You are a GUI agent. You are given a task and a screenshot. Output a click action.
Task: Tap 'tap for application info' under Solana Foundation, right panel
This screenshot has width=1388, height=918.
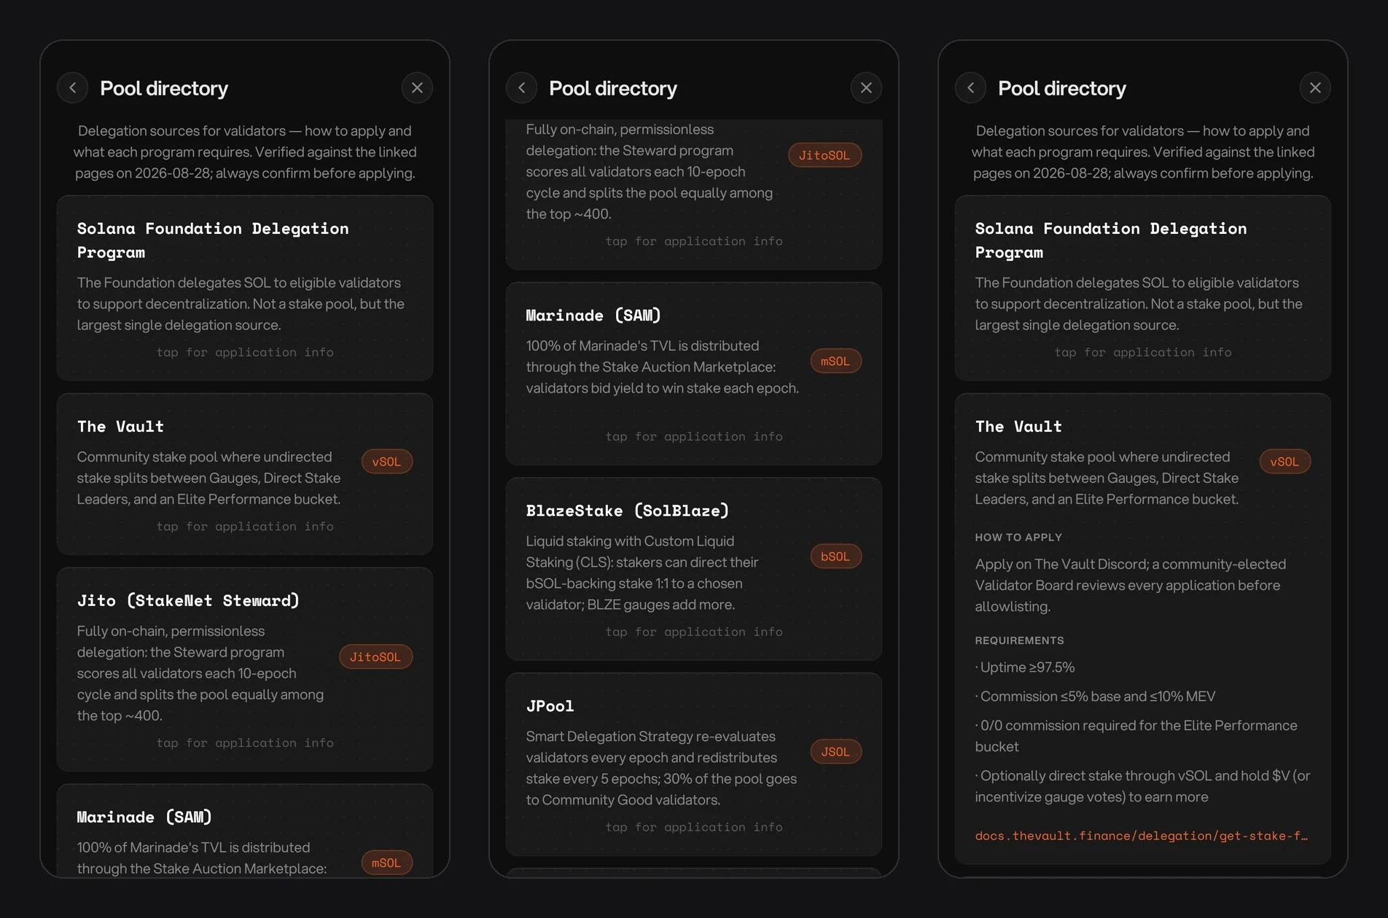pyautogui.click(x=1143, y=353)
